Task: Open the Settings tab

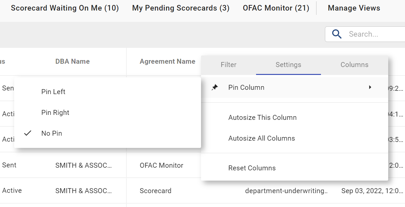Action: 288,65
